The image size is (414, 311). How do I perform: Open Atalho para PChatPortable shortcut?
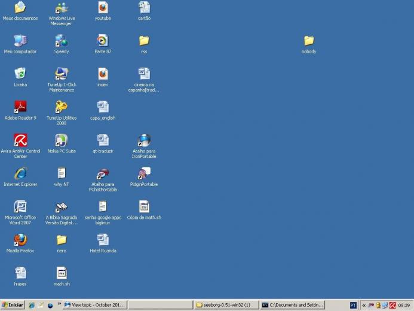coord(103,173)
